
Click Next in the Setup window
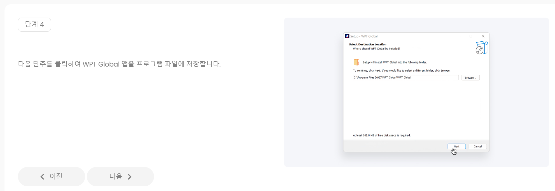tap(456, 147)
